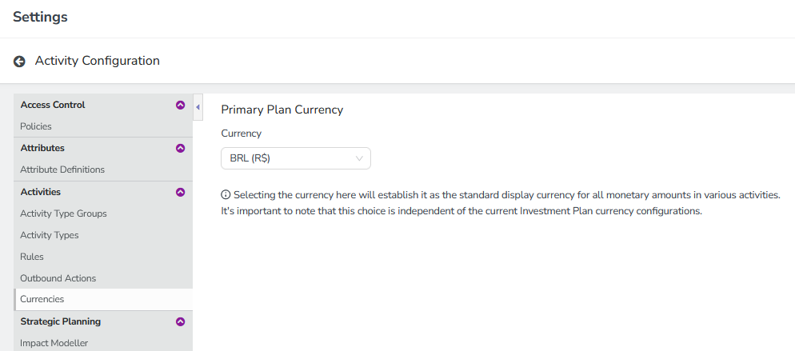
Task: Collapse the Strategic Planning chevron icon
Action: [x=180, y=321]
